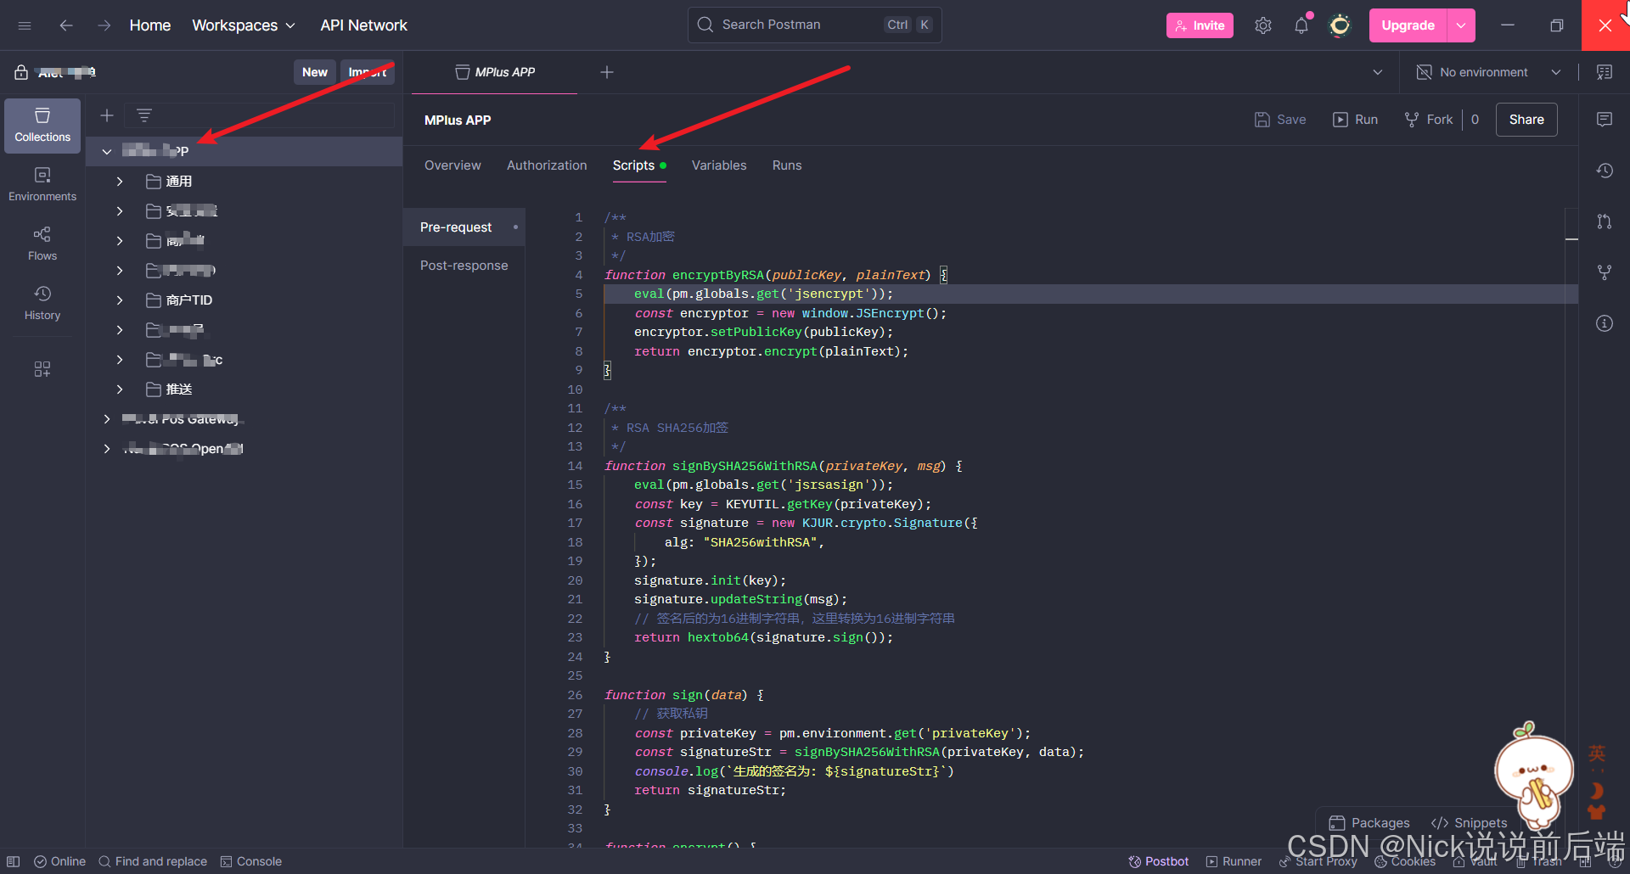
Task: Open the hamburger main menu
Action: (25, 25)
